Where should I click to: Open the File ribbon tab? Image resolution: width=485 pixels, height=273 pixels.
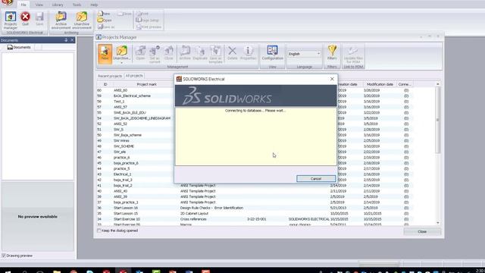tap(23, 5)
